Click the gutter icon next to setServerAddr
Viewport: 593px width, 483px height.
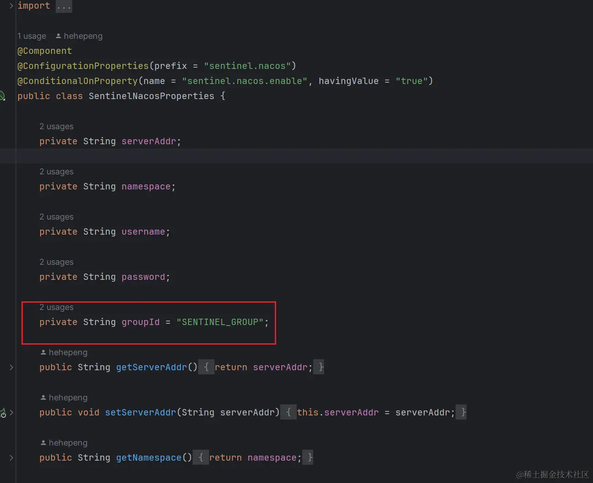pos(3,413)
